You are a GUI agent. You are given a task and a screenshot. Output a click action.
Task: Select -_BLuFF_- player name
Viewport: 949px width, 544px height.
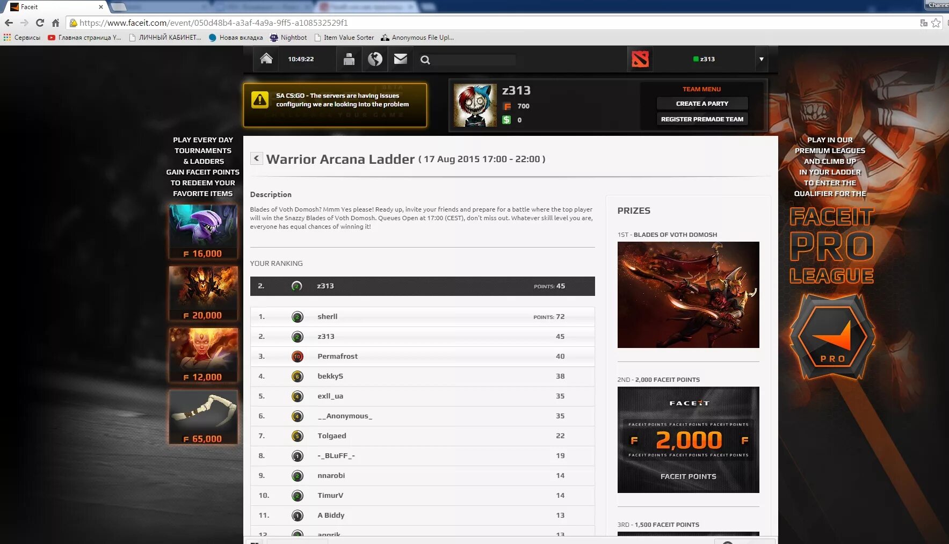click(x=336, y=456)
